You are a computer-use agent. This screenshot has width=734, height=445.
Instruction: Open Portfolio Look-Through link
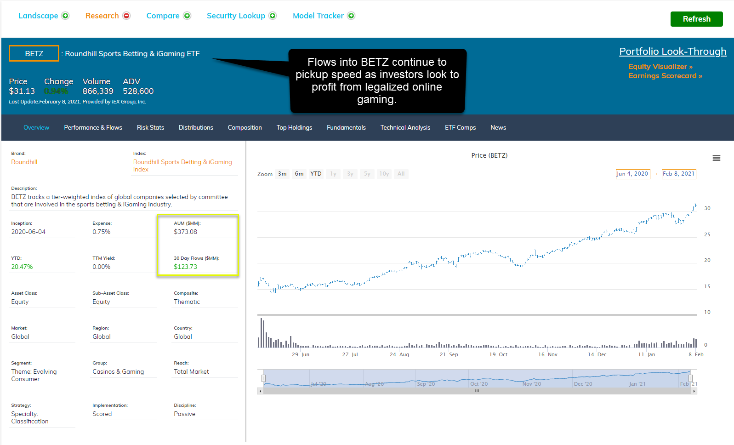(x=672, y=51)
